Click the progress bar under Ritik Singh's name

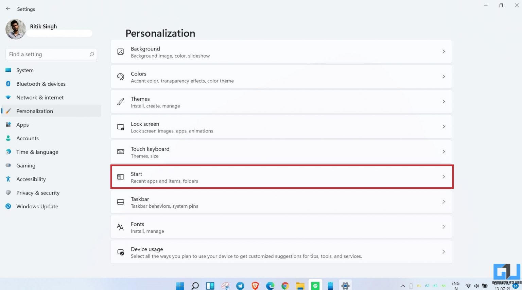(x=60, y=33)
